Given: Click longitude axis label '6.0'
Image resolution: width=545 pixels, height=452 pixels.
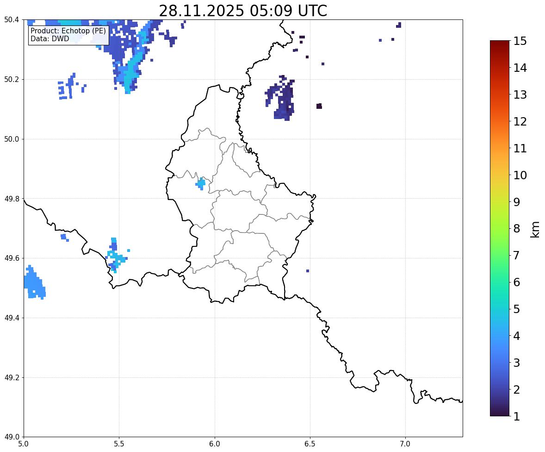Looking at the screenshot, I should (215, 444).
